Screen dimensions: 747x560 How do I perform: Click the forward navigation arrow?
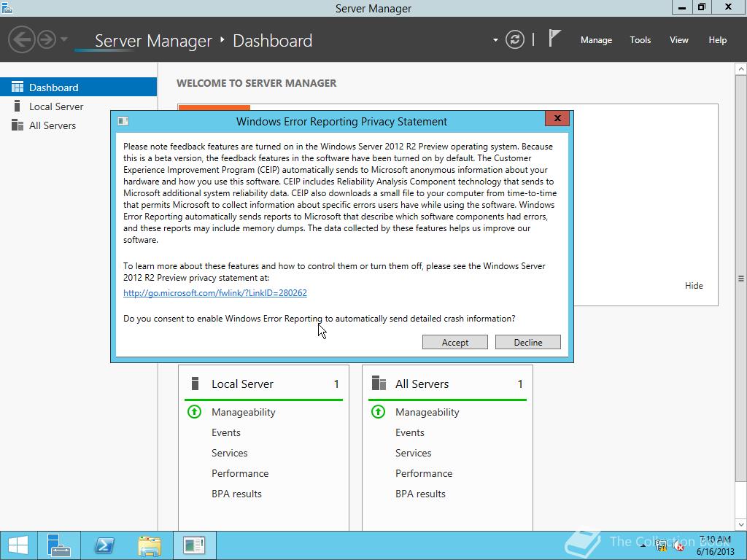[x=47, y=39]
